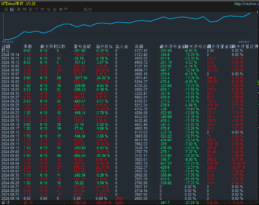Select the 2024.09.20 date row

pos(10,116)
